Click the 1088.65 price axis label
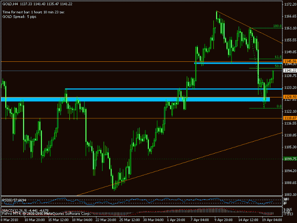Image resolution: width=297 pixels, height=223 pixels. tap(290, 183)
